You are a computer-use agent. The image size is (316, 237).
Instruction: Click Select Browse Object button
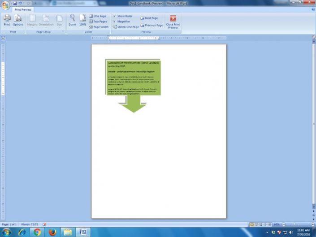click(x=314, y=215)
